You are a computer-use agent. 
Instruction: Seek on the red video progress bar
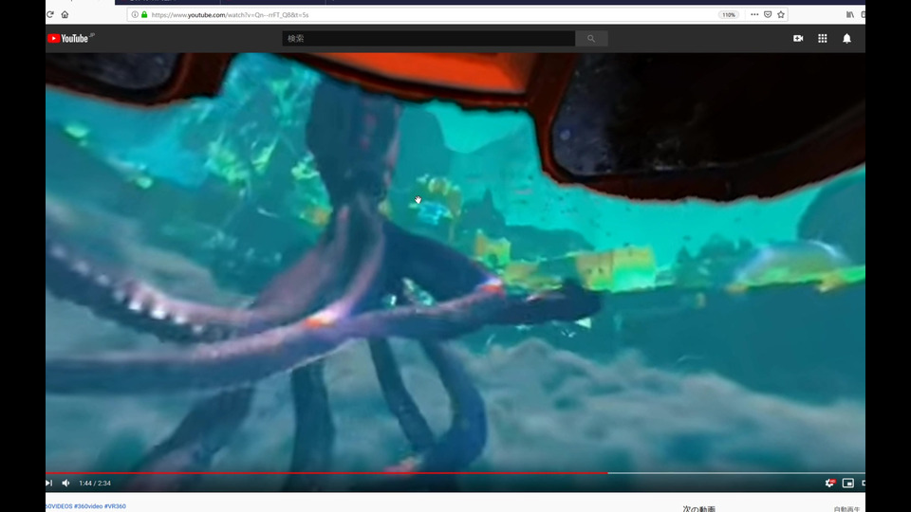[x=326, y=473]
